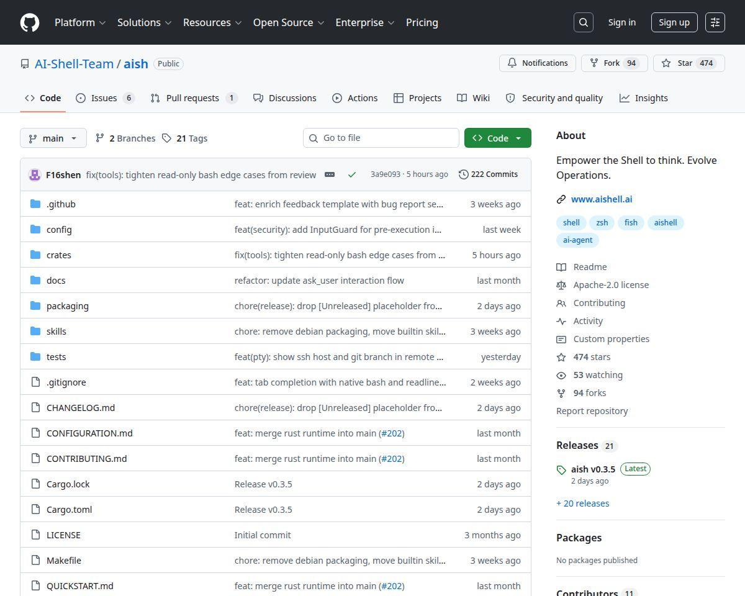Click the Sign in link
Screen dimensions: 745x596
tap(622, 22)
